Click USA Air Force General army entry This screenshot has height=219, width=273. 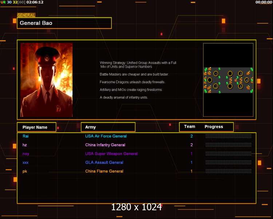[x=106, y=136]
